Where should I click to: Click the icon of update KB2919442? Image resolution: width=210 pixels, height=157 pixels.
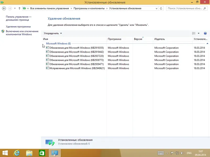point(48,52)
